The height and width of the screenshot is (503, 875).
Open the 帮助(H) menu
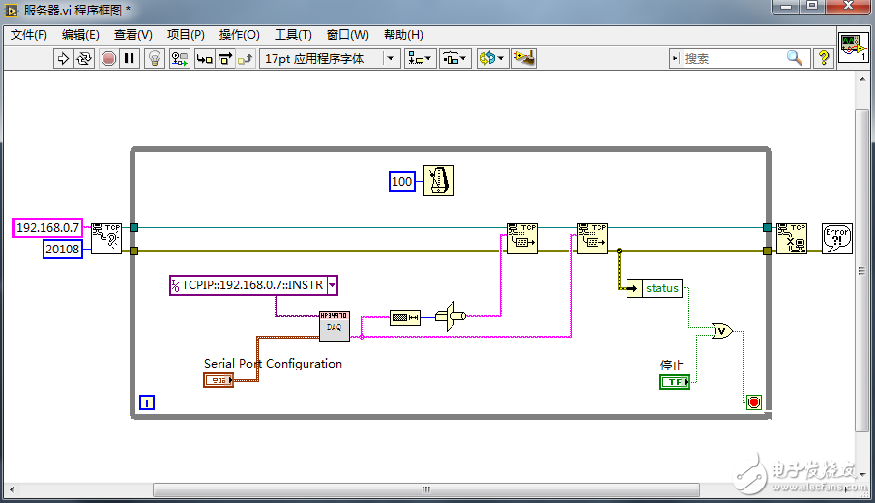pyautogui.click(x=403, y=35)
